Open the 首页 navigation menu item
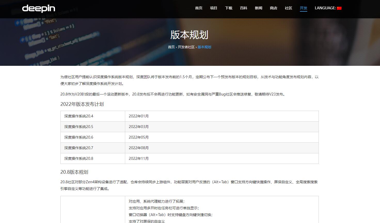Viewport: 380px width, 223px height. coord(199,8)
